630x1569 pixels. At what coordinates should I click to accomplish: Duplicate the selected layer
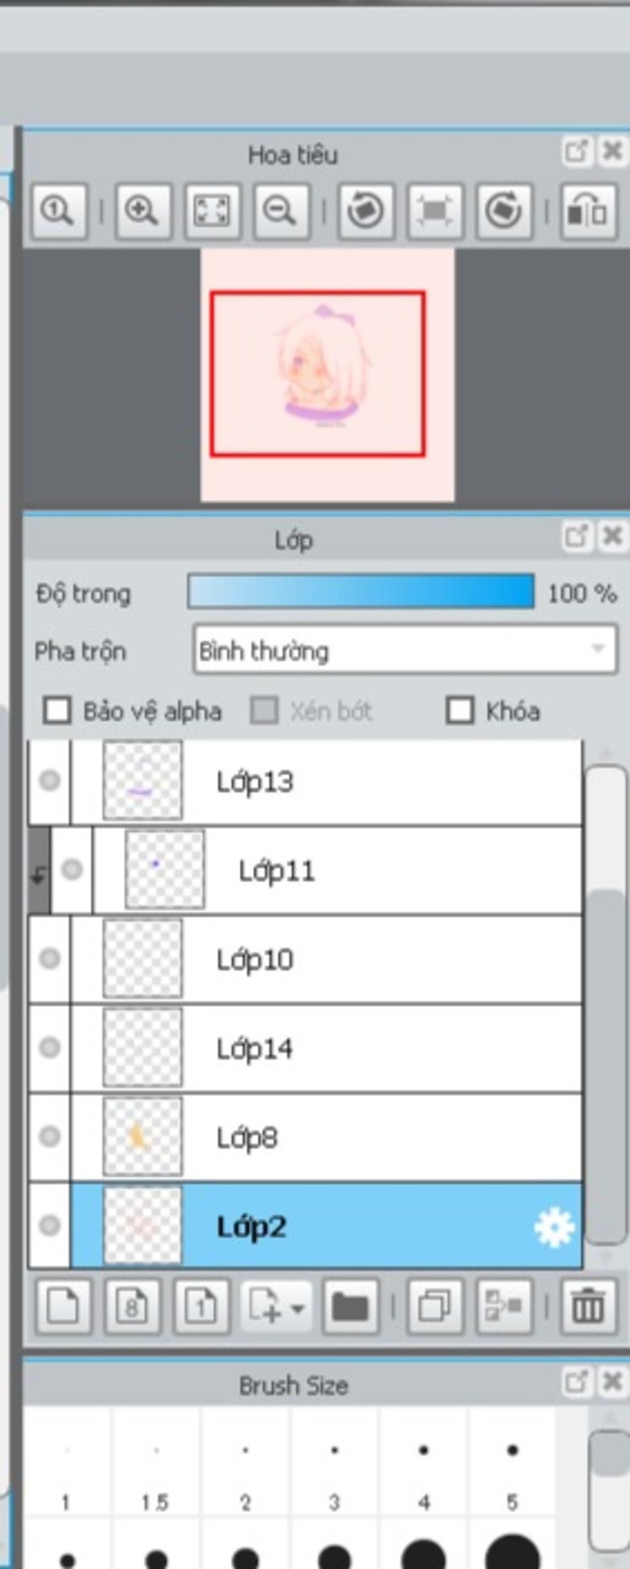pos(435,1306)
